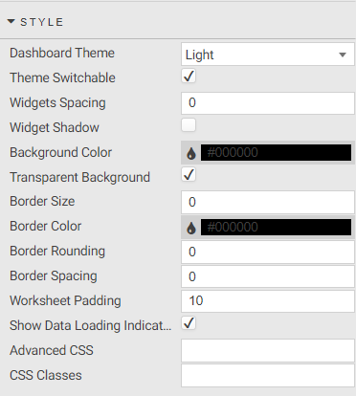Click the Advanced CSS label
Image resolution: width=356 pixels, height=396 pixels.
[52, 350]
